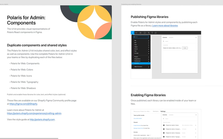Open the polaris.shopify.com crafting-admin link
The image size is (223, 139).
pyautogui.click(x=34, y=113)
